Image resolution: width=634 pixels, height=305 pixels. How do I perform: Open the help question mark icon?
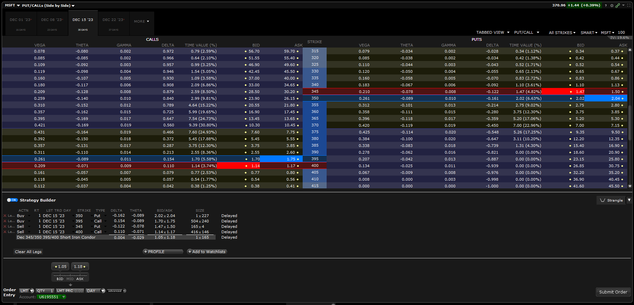tap(606, 5)
